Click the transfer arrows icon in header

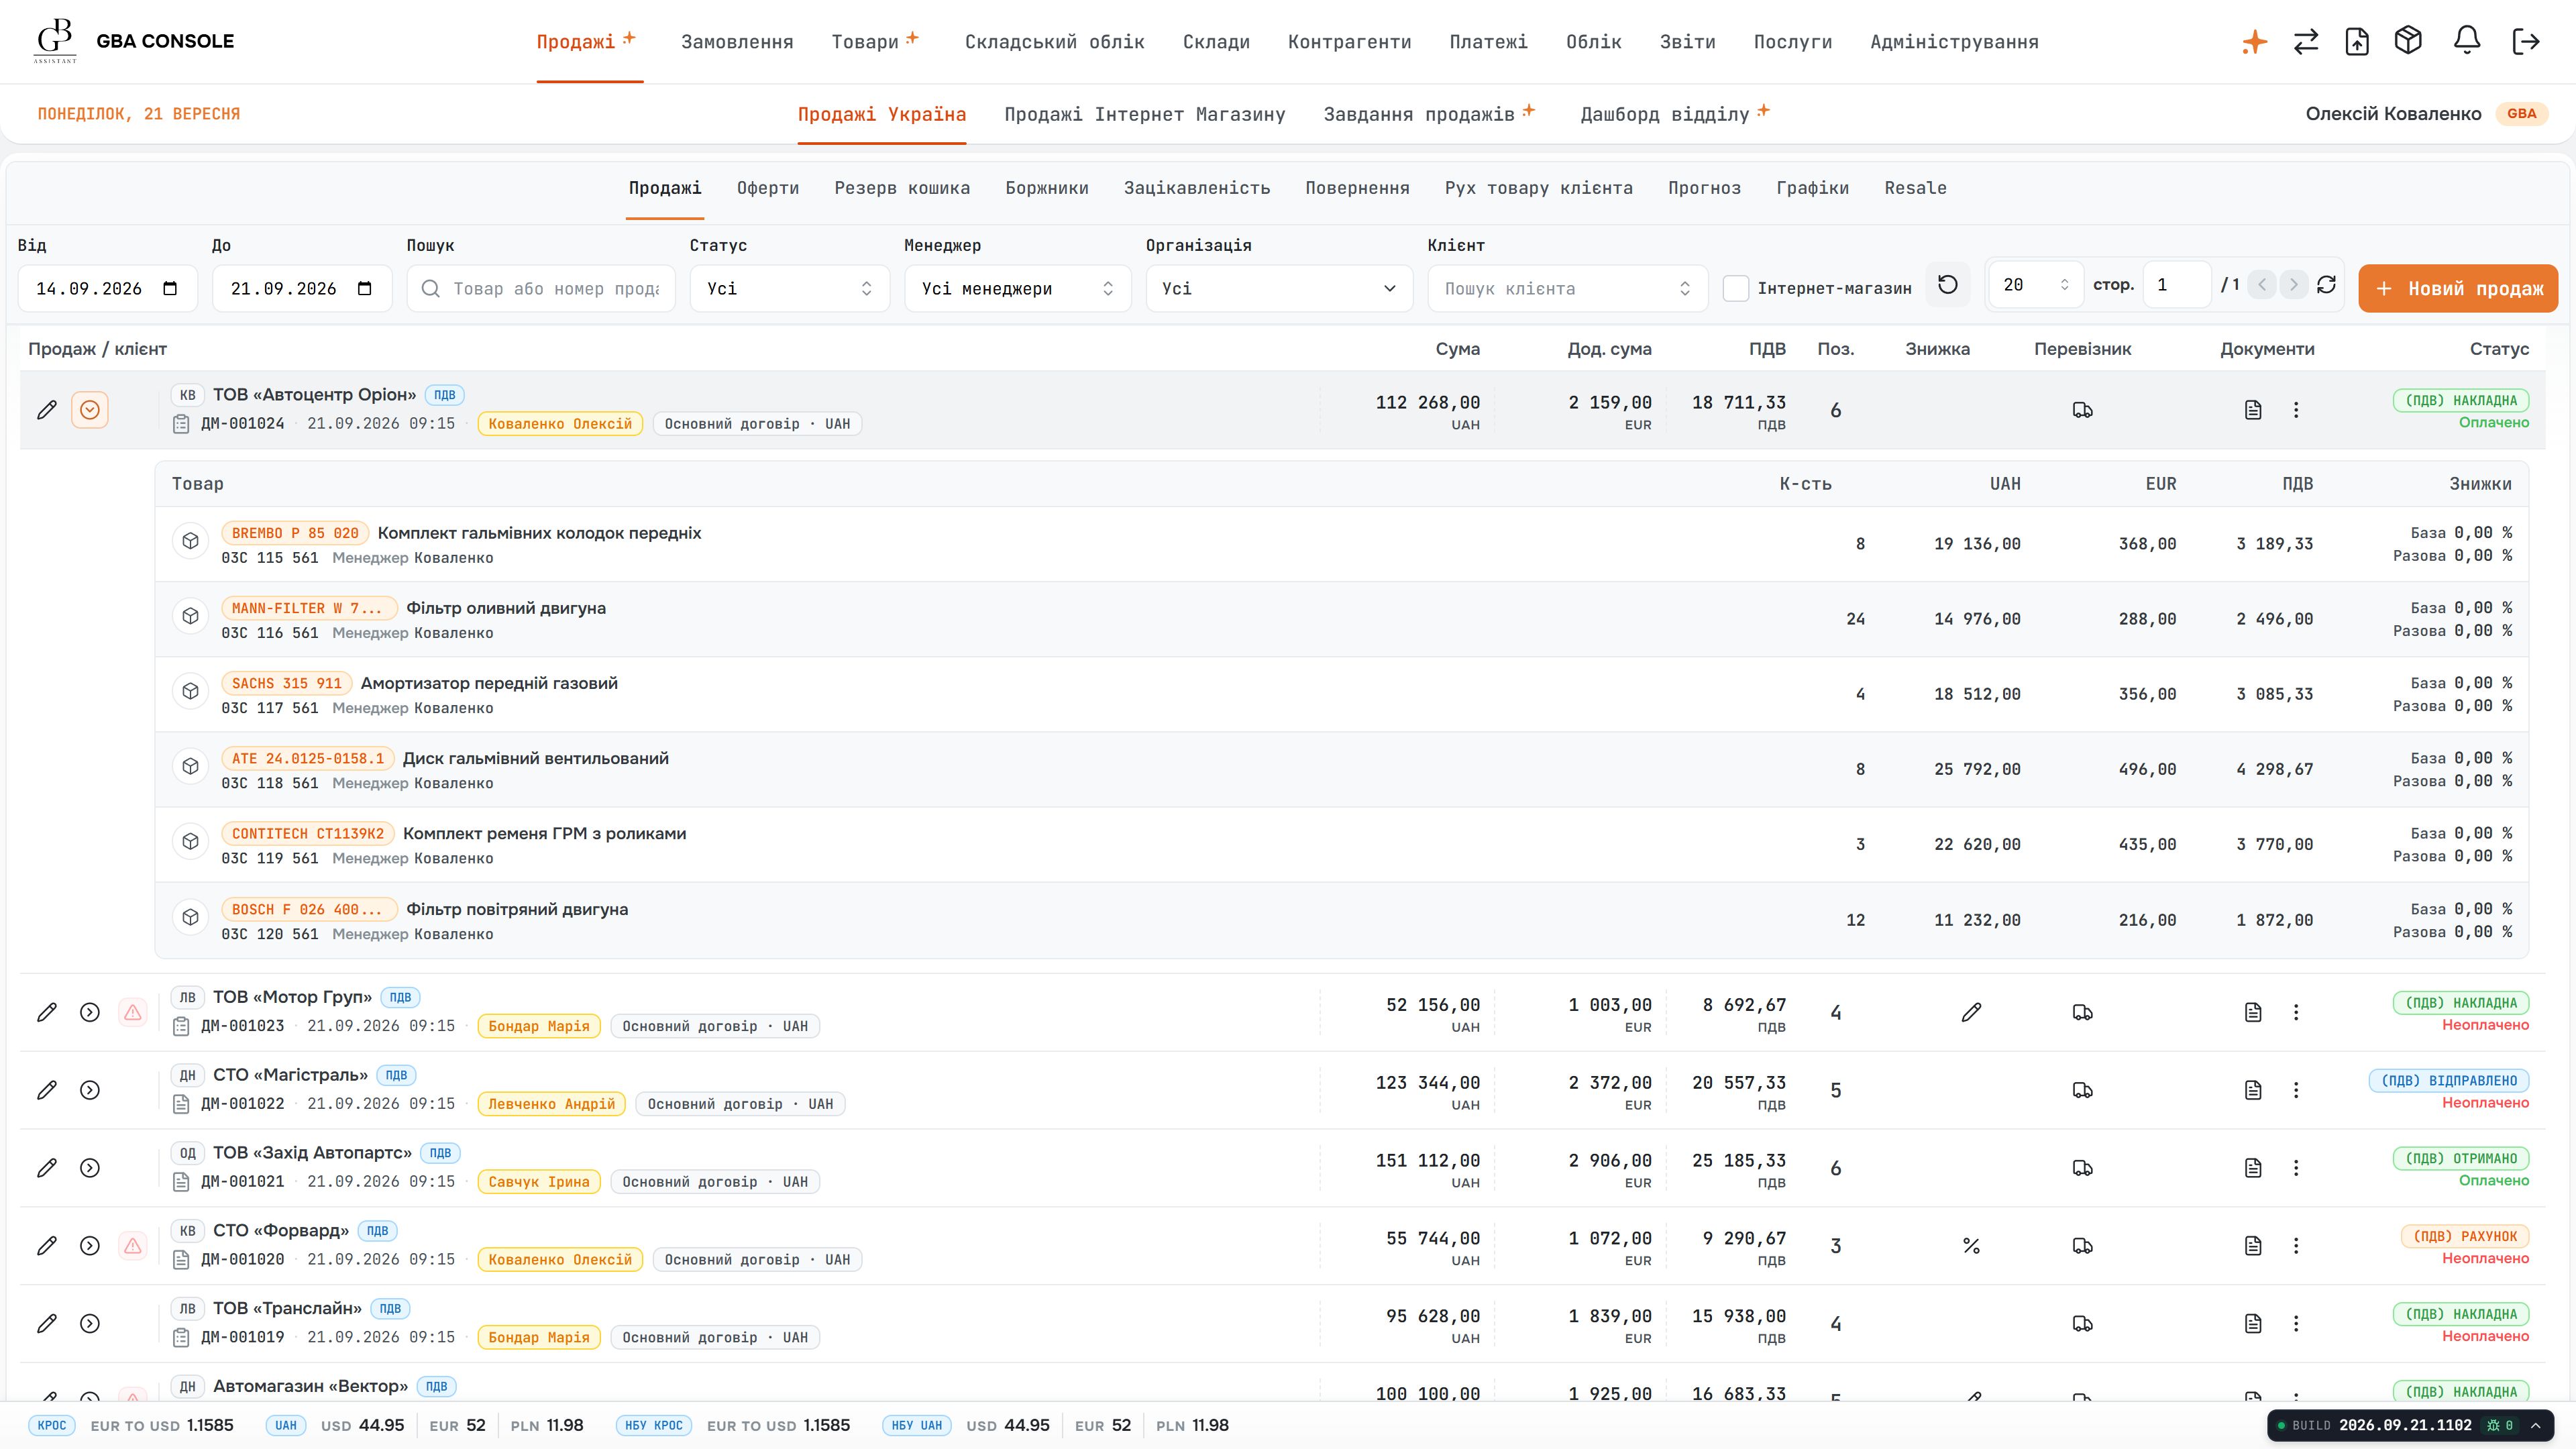tap(2306, 41)
